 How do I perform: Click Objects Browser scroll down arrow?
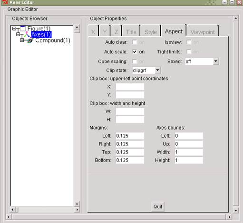point(77,204)
